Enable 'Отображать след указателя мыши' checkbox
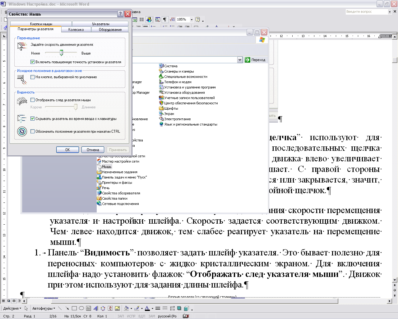 (x=32, y=100)
